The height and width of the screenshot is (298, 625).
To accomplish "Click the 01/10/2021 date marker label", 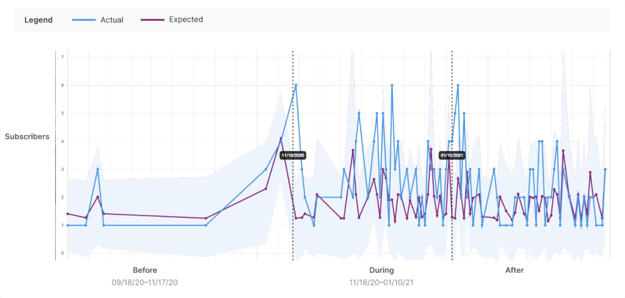I will coord(452,155).
